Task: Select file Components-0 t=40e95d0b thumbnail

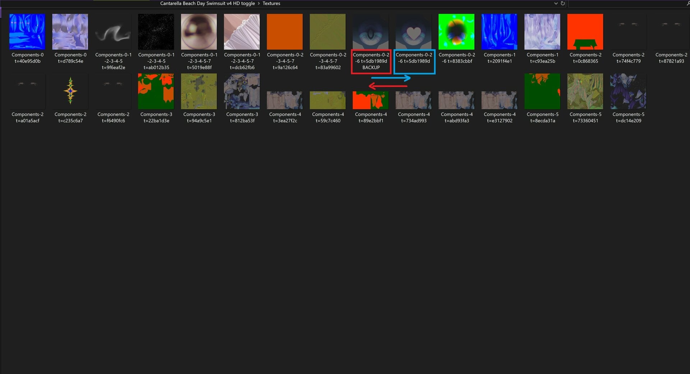Action: 27,32
